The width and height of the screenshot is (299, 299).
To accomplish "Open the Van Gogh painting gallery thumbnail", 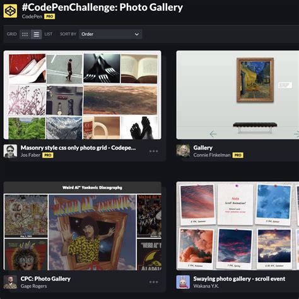I will pos(238,95).
